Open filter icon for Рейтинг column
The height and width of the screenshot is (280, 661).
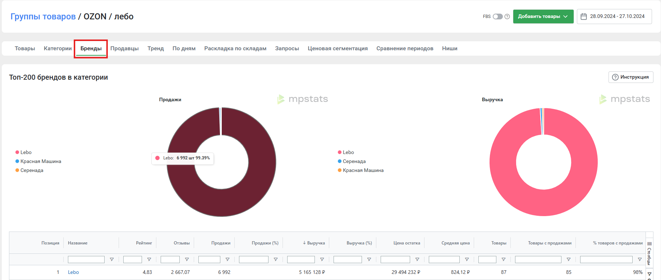tap(149, 260)
